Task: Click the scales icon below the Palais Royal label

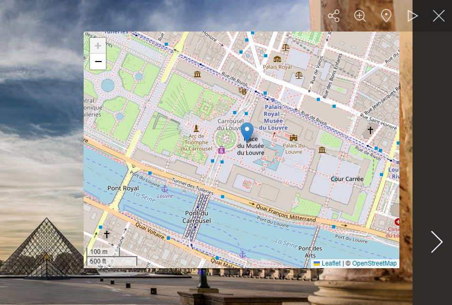Action: coord(299,75)
